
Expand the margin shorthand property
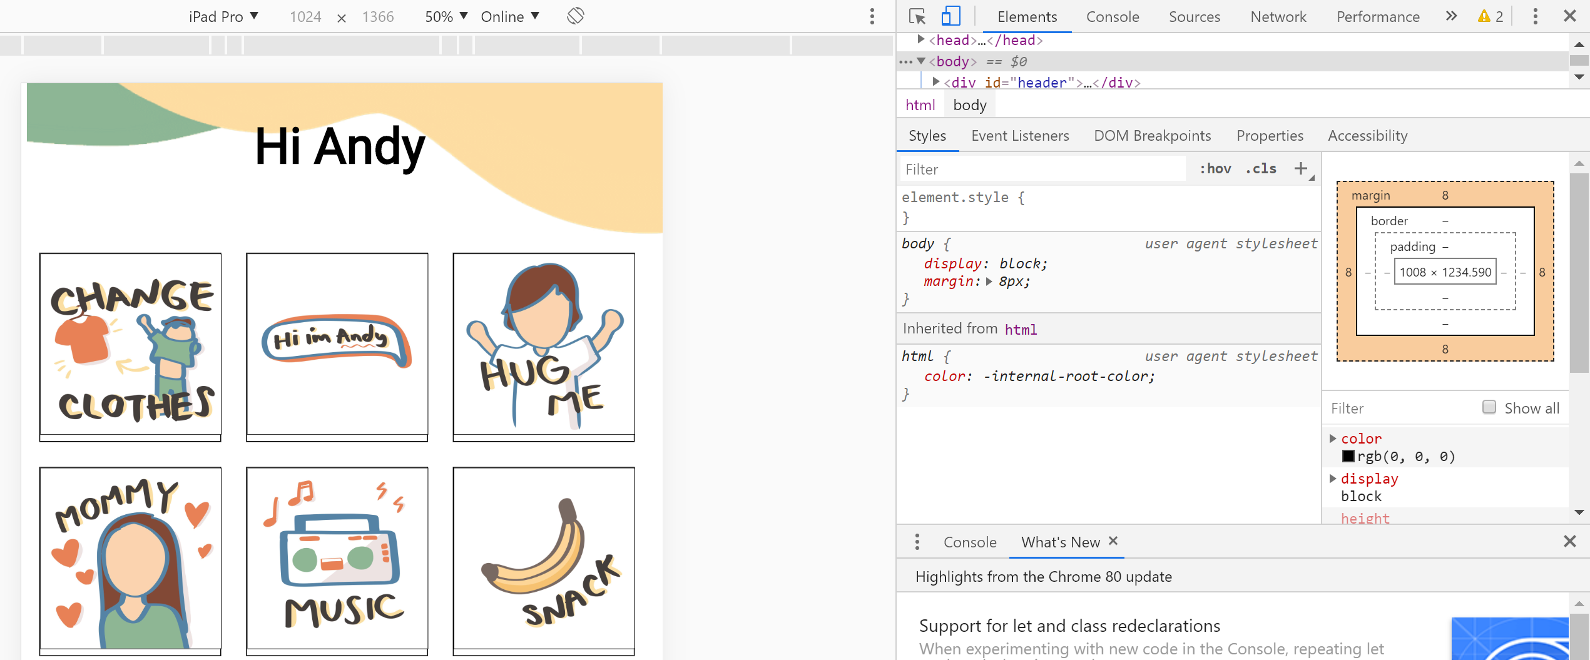989,282
